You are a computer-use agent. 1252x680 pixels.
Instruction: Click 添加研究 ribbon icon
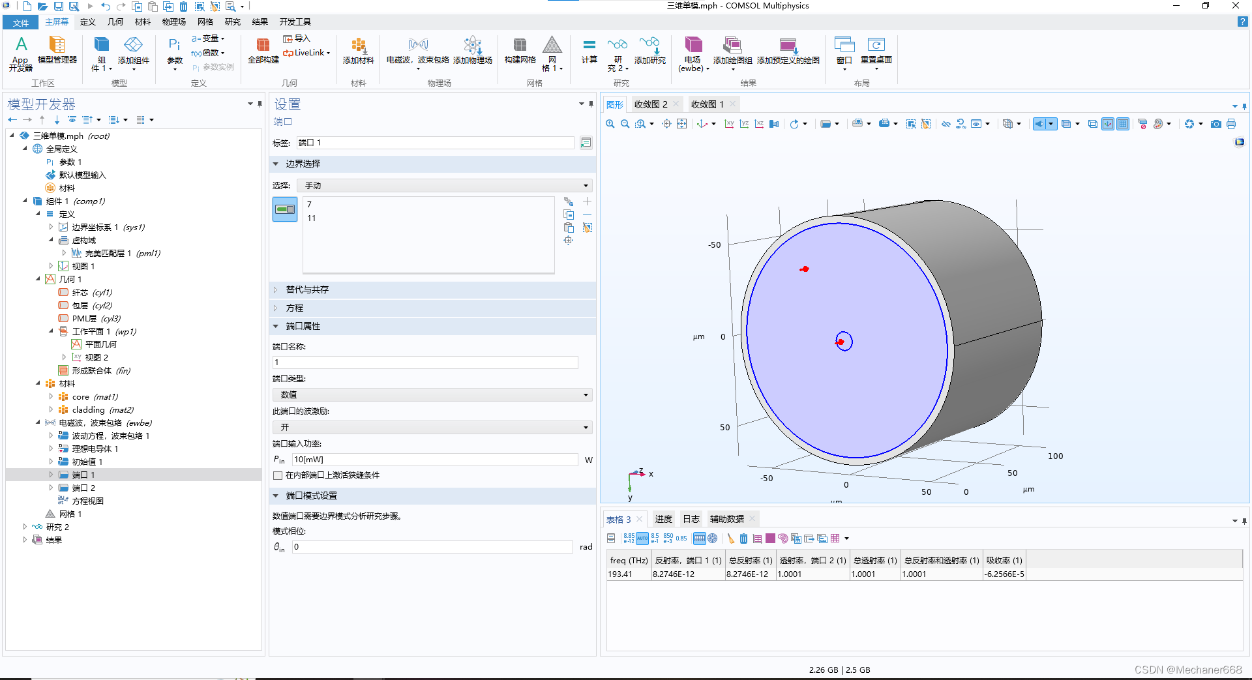tap(650, 51)
